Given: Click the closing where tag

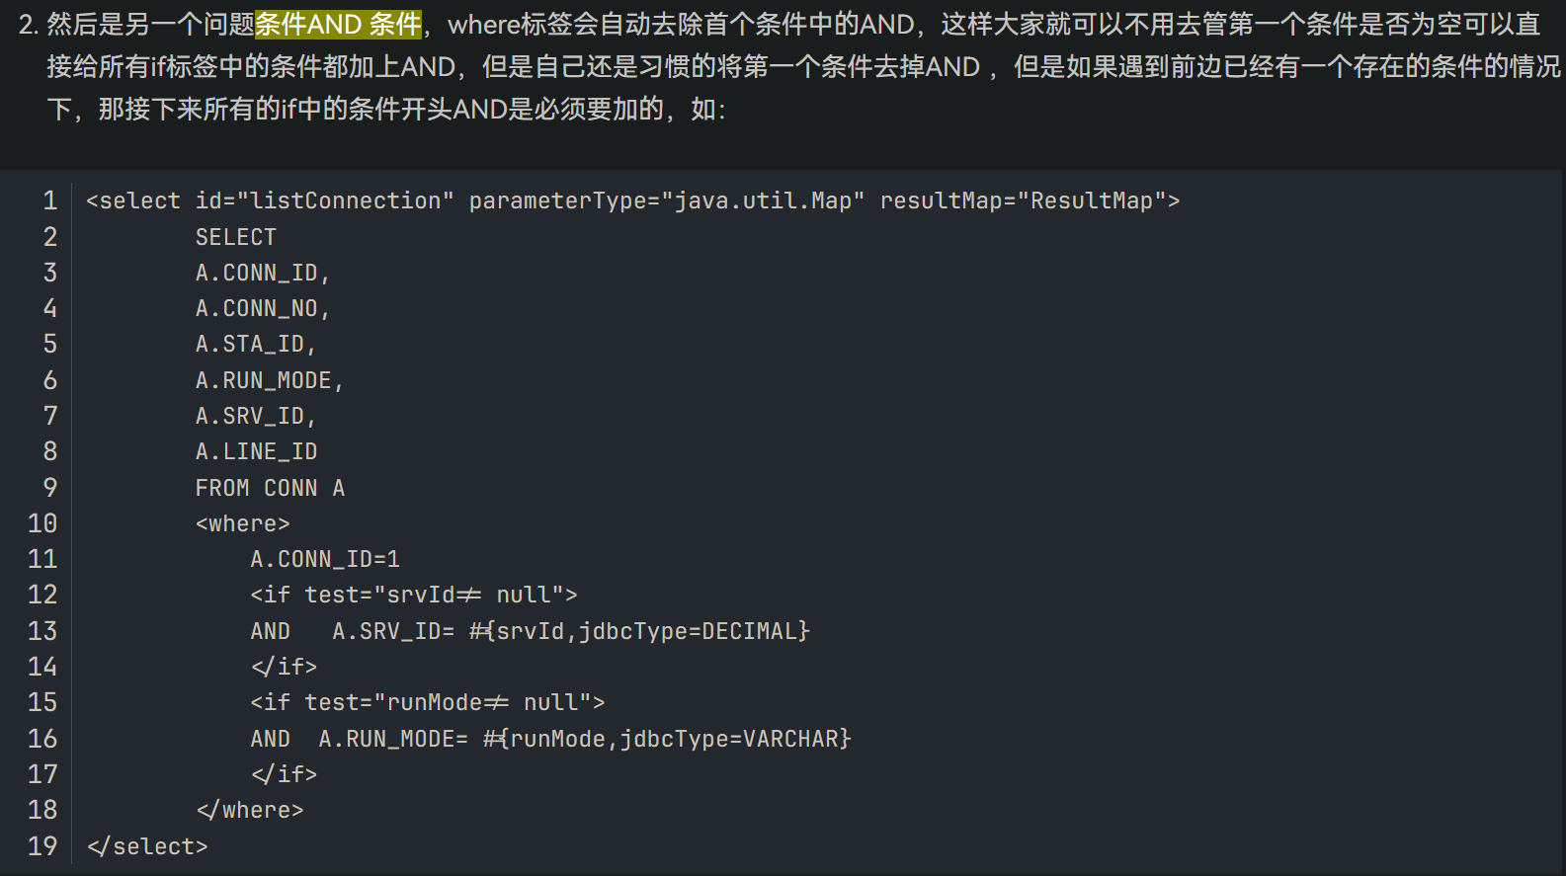Looking at the screenshot, I should (250, 810).
